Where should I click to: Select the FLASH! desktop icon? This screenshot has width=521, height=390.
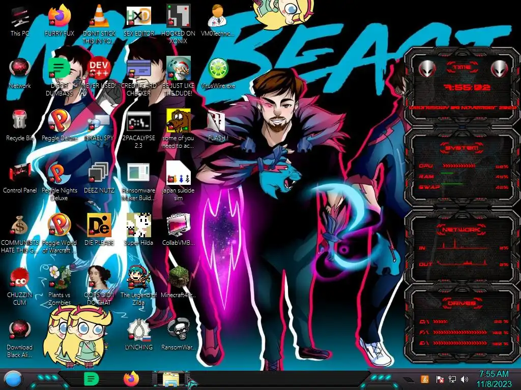pos(216,121)
